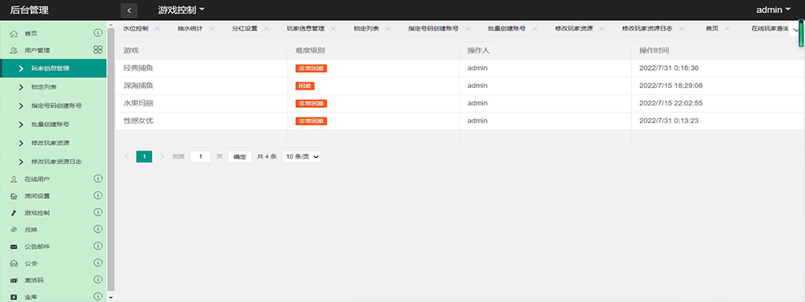Switch to the 锁定列表 tab

pos(366,29)
